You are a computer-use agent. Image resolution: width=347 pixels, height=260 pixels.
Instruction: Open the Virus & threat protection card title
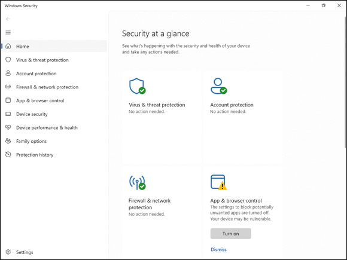[157, 105]
